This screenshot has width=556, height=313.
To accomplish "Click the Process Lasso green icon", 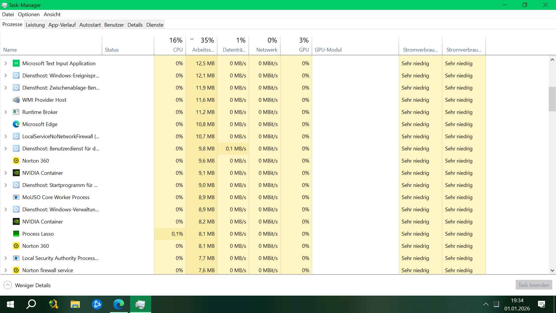I will 16,234.
